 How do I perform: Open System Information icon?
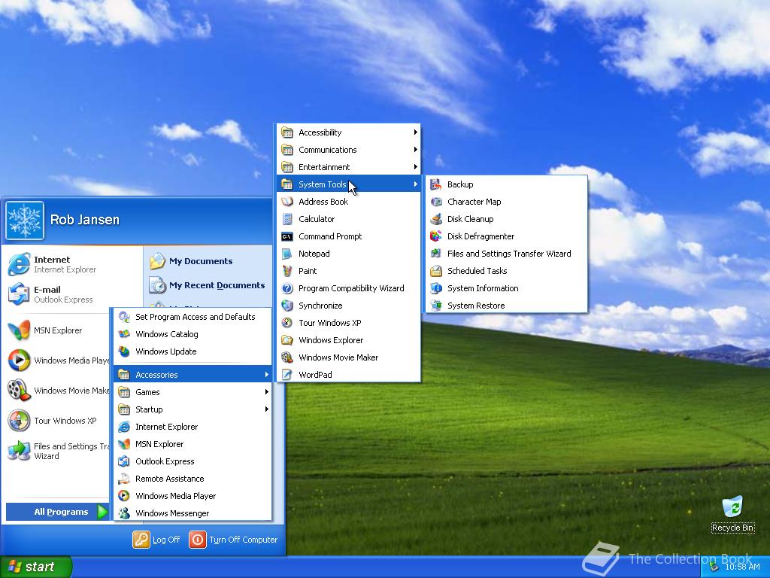[436, 288]
